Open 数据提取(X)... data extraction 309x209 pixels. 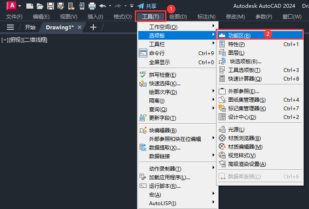[x=177, y=148]
